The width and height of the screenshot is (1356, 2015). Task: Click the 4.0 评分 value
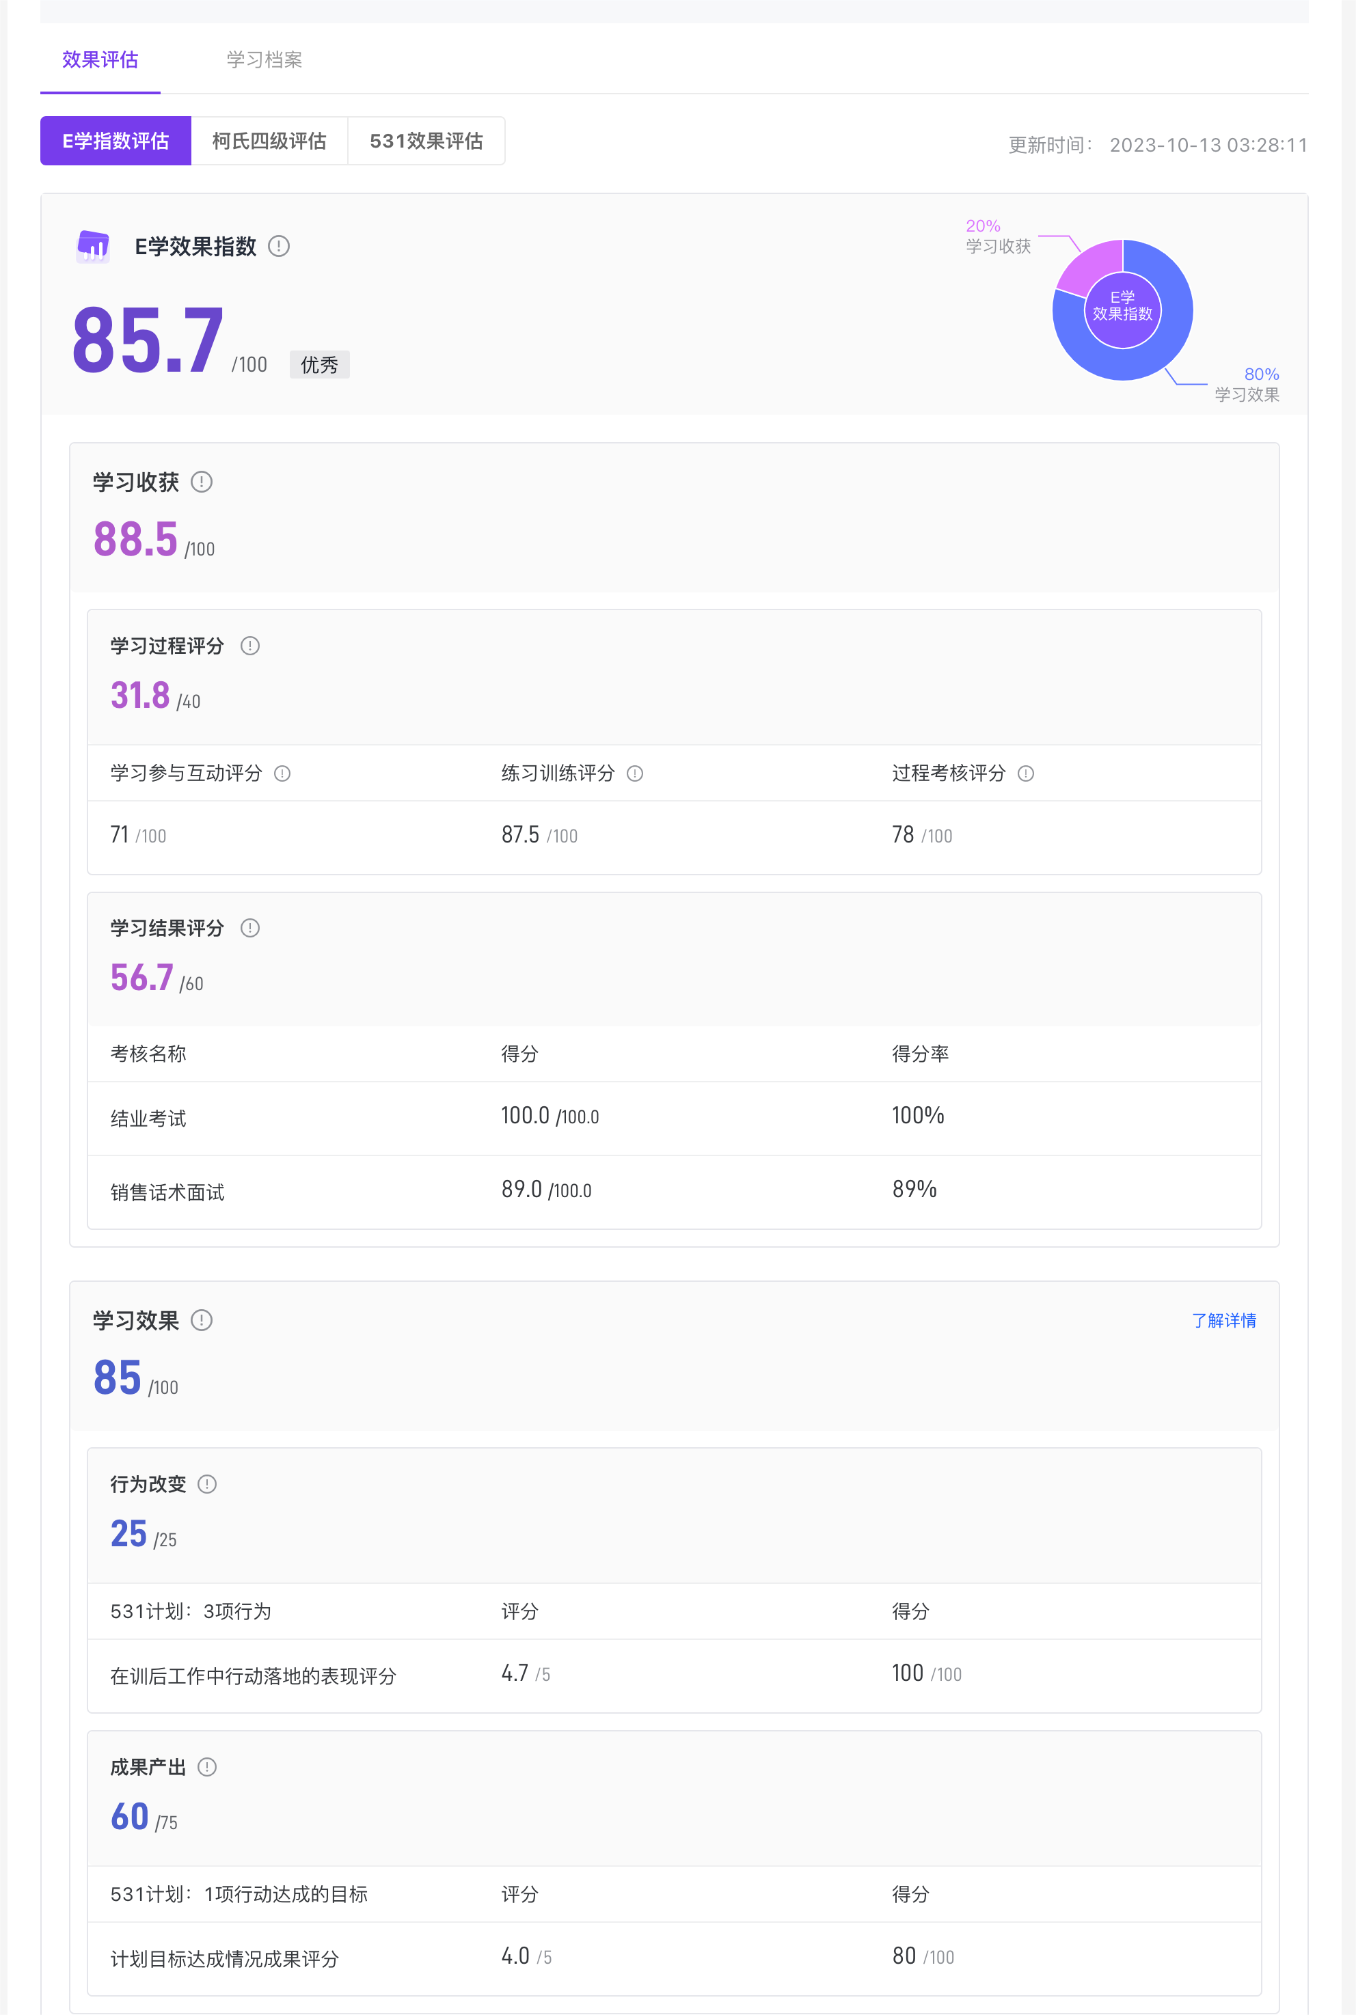click(515, 1956)
